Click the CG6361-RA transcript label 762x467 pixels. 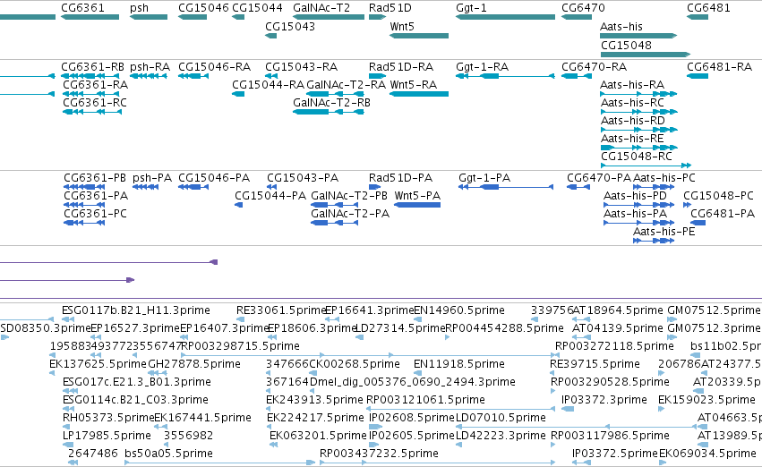coord(95,84)
